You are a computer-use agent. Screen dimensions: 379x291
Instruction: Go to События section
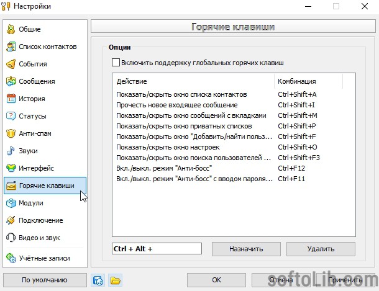(x=45, y=64)
